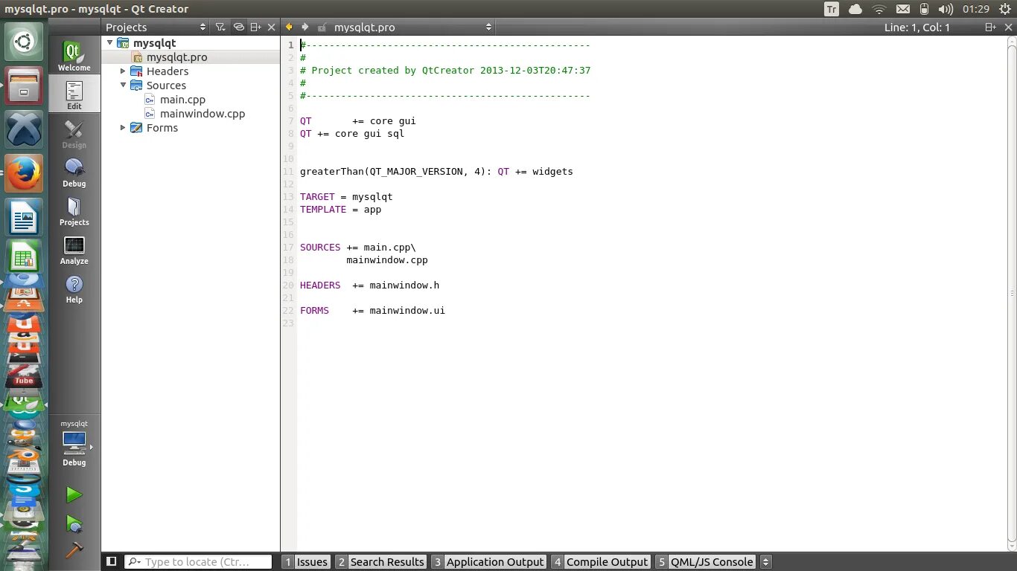
Task: Open the system gear session menu
Action: pyautogui.click(x=1005, y=9)
